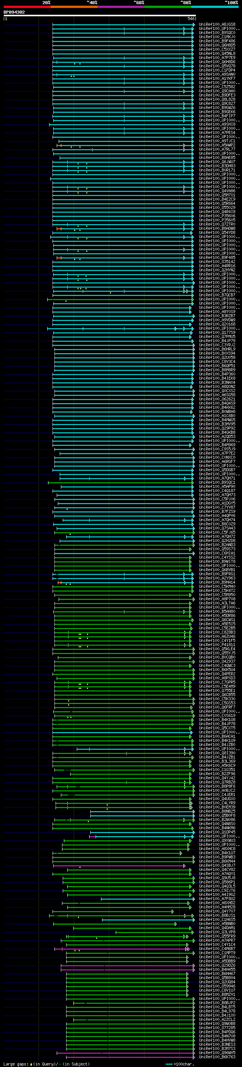Select the UniRef100_O59946 label
This screenshot has width=242, height=1067.
point(217,986)
